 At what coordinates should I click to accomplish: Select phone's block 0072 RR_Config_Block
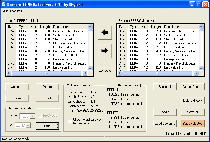coord(158,55)
